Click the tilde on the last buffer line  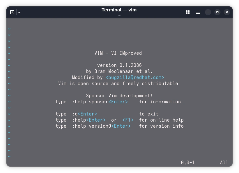[x=9, y=156]
